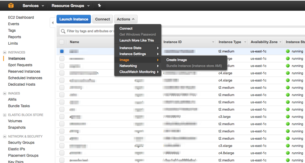The height and width of the screenshot is (163, 305).
Task: Toggle the select-all checkbox in table header
Action: (x=62, y=42)
